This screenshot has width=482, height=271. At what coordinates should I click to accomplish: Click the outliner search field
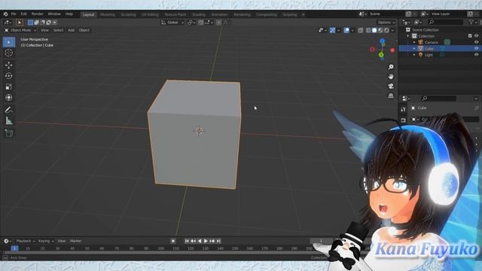(x=445, y=22)
